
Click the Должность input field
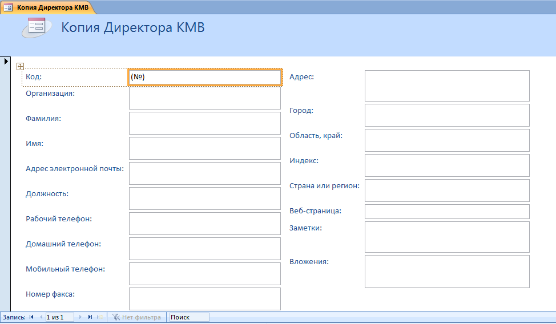pyautogui.click(x=205, y=199)
